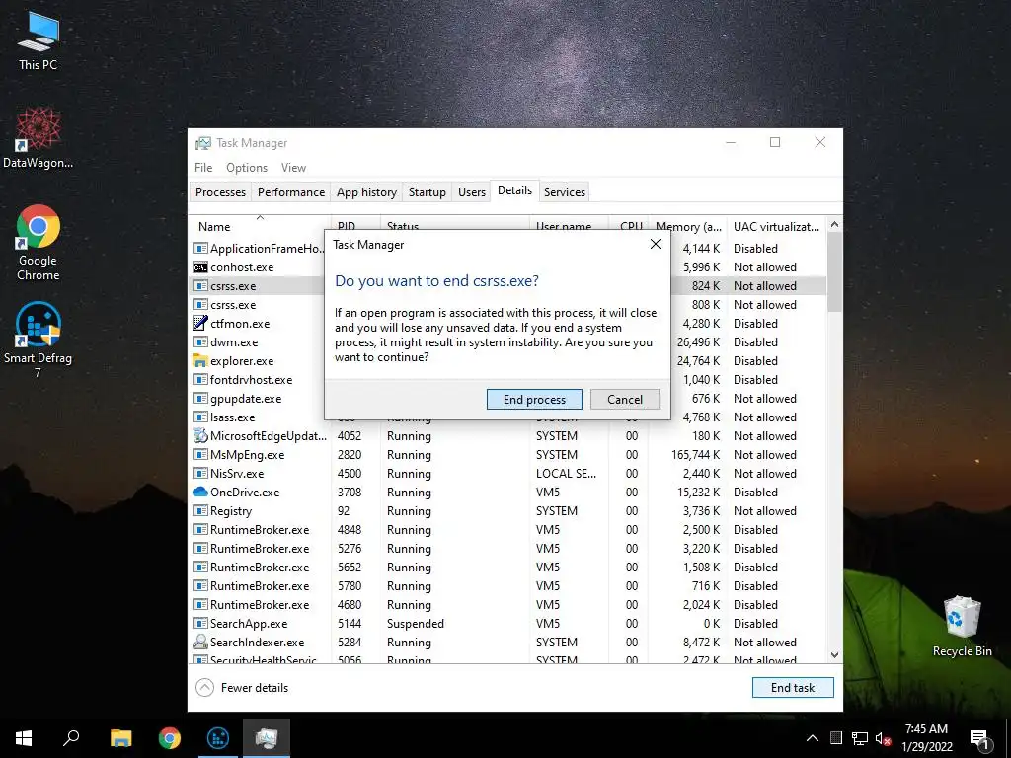This screenshot has height=758, width=1011.
Task: Sort by Memory column header
Action: (688, 226)
